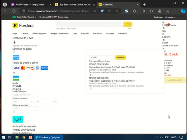This screenshot has width=187, height=140.
Task: Click the blue credit card icon
Action: pyautogui.click(x=16, y=58)
